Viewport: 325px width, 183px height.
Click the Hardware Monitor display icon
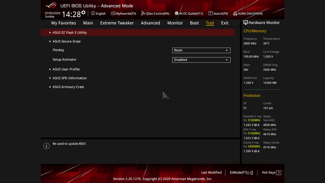pos(245,23)
